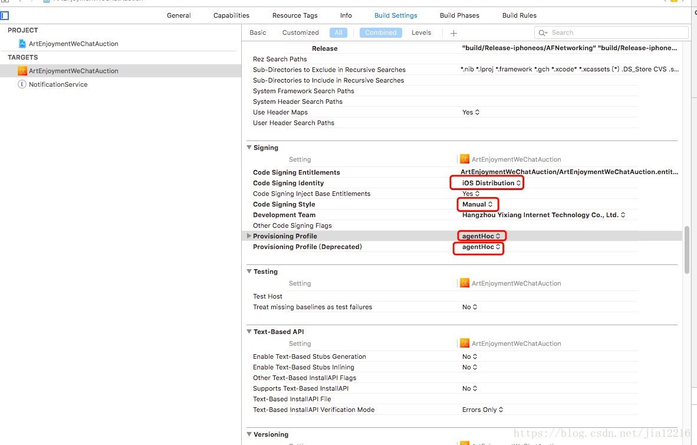This screenshot has width=697, height=445.
Task: Select the Code Signing Entitlements setting
Action: (x=297, y=172)
